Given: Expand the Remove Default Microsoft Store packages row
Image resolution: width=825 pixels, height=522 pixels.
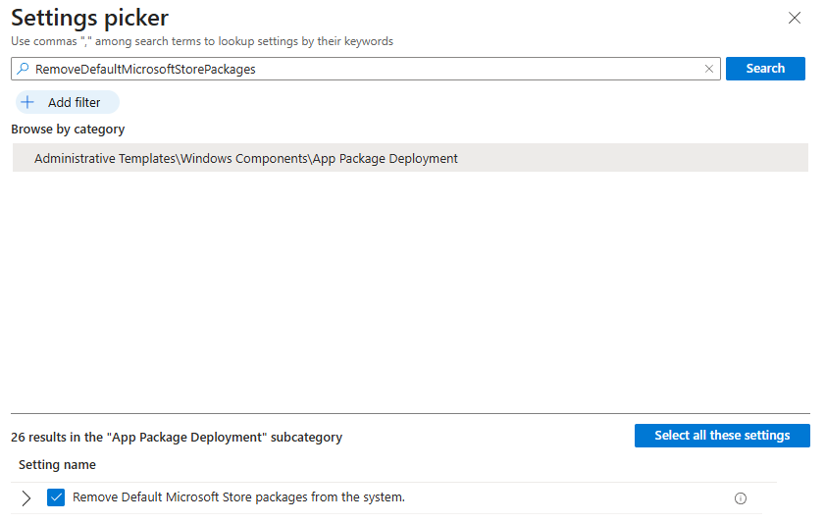Looking at the screenshot, I should coord(26,498).
